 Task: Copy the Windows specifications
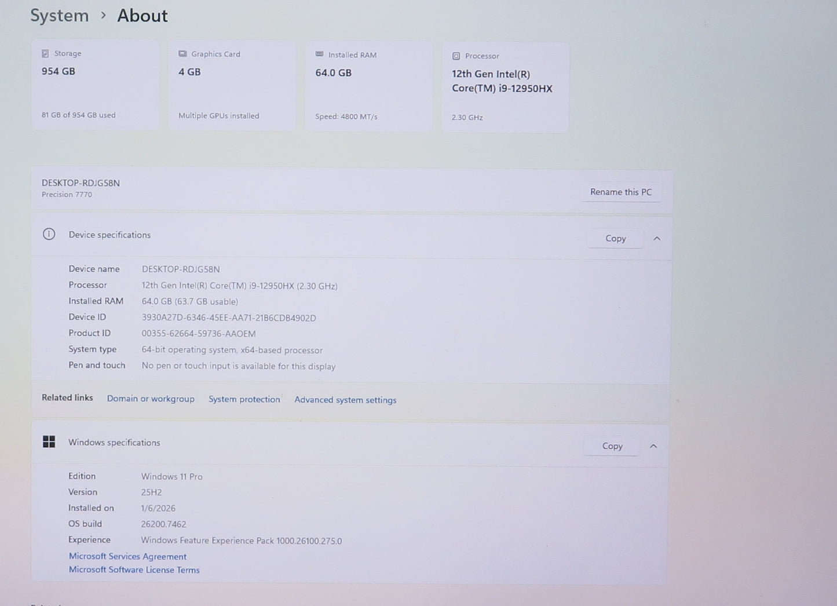pos(612,446)
